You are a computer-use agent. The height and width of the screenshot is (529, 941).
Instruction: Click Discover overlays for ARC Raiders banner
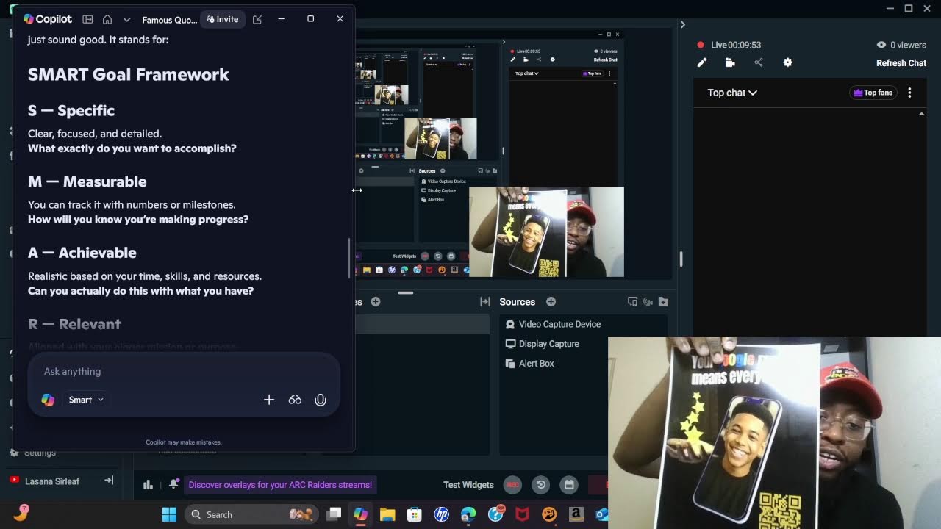coord(280,485)
